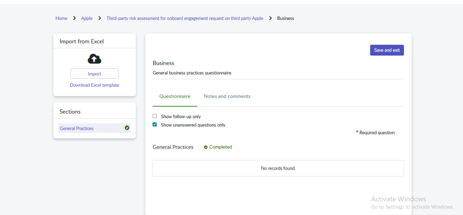Image resolution: width=463 pixels, height=215 pixels.
Task: Click the red required-question asterisk
Action: [357, 132]
